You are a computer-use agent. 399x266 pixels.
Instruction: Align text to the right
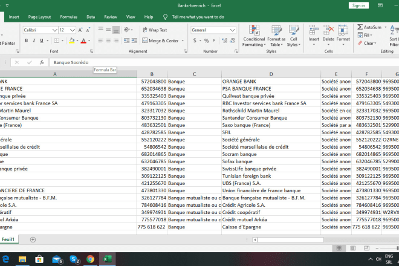(116, 41)
